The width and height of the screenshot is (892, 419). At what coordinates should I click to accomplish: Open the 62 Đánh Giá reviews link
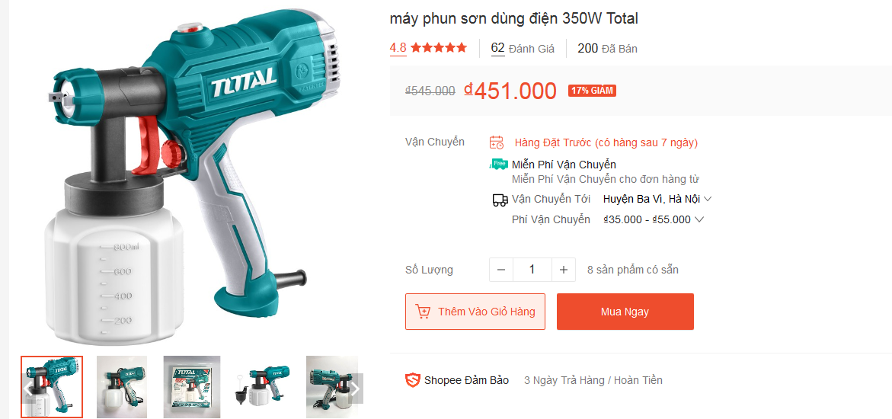[x=523, y=49]
